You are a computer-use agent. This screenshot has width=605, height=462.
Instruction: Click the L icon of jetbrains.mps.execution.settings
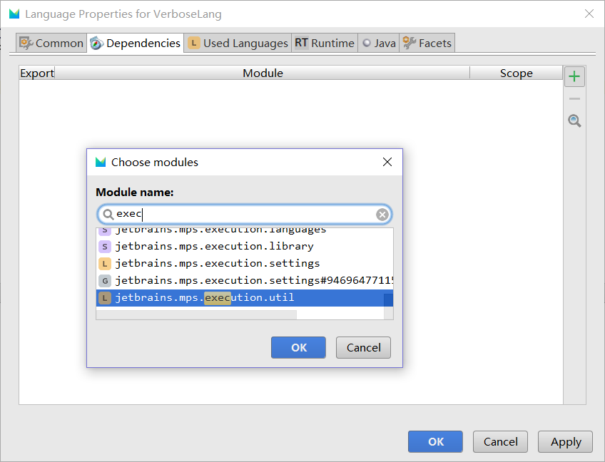click(x=105, y=264)
